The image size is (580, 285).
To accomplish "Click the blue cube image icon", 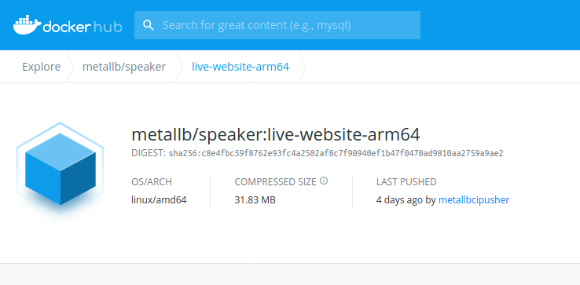I will point(61,169).
